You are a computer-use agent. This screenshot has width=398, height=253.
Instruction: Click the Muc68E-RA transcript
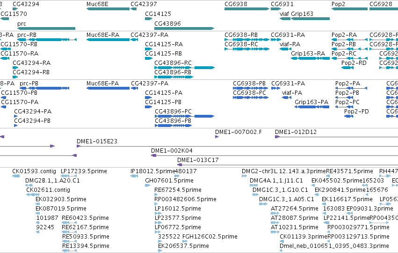coord(108,40)
